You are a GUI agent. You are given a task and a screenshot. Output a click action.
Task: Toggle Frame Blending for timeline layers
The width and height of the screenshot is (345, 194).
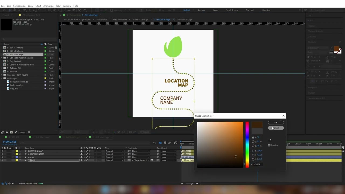[x=165, y=143]
